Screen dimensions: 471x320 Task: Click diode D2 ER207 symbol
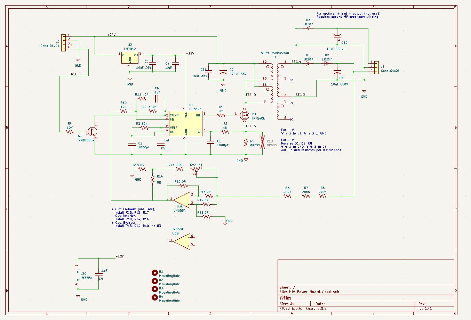[327, 64]
